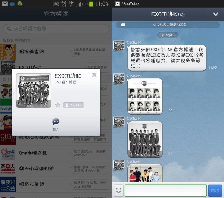224x198 pixels.
Task: Tap the 22,387 followers count badge
Action: coord(74,105)
